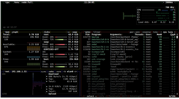Screen dimensions: 179x99
Task: Select the rcu_preempt process row
Action: (x=129, y=84)
